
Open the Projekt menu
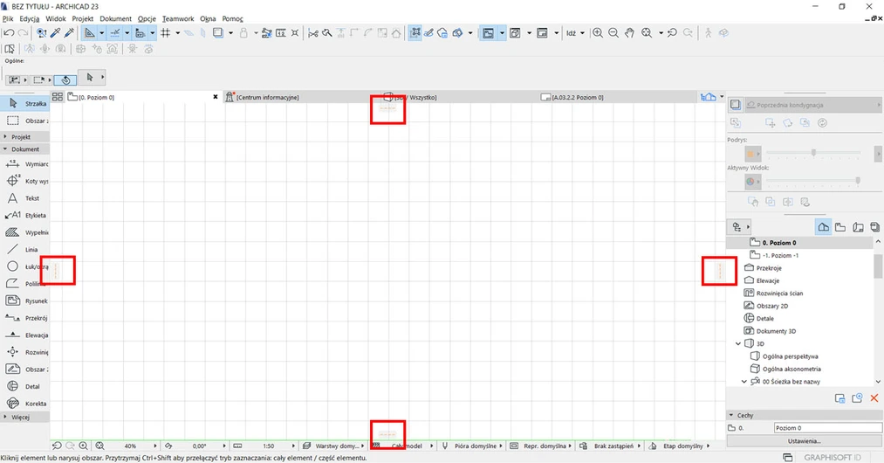[x=82, y=18]
